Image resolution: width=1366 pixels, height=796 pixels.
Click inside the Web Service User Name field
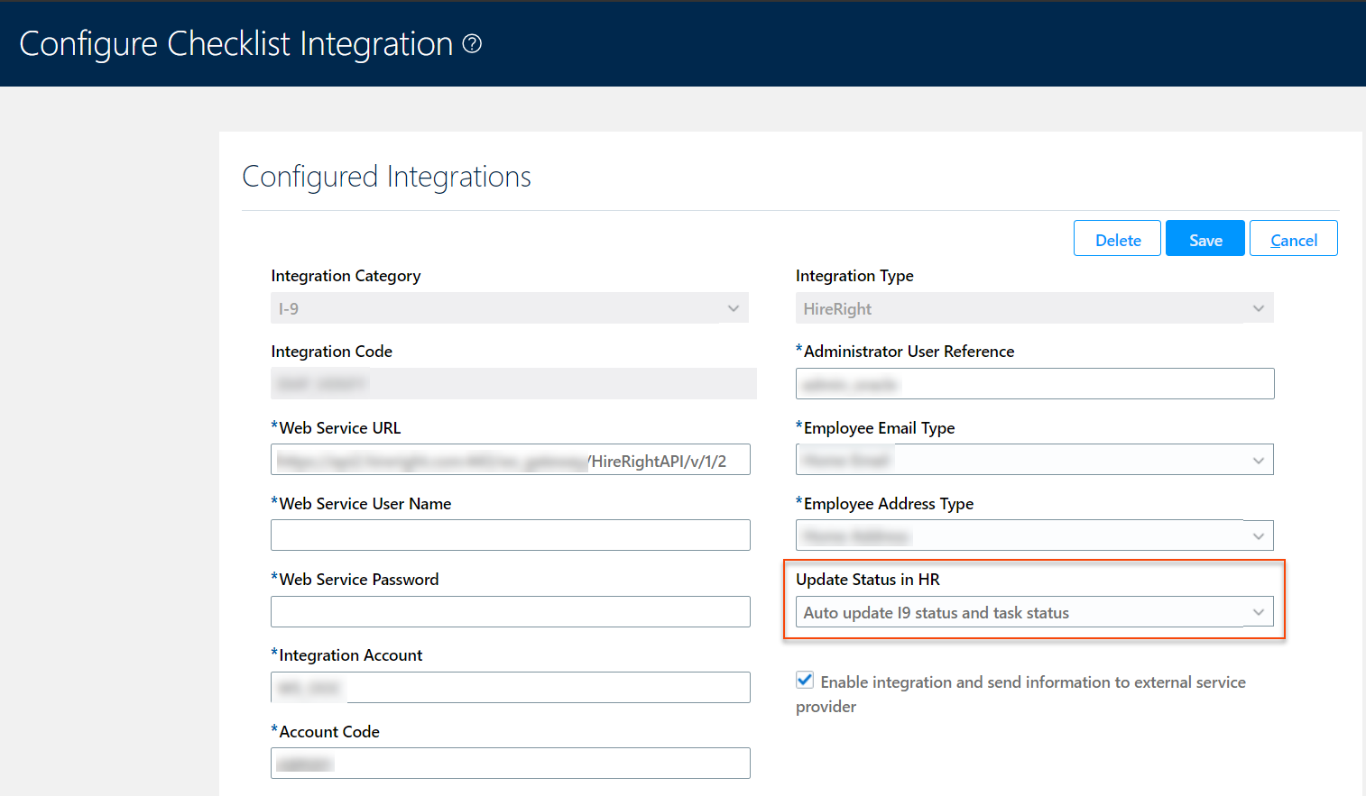(x=510, y=535)
